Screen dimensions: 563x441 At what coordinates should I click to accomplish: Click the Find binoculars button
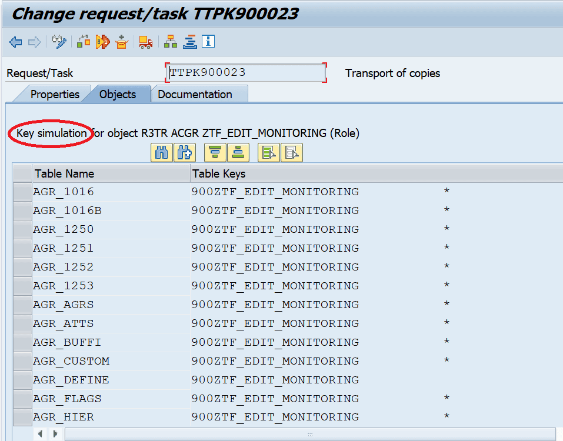pos(161,153)
